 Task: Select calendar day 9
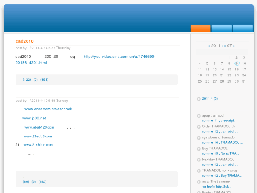click(236, 64)
